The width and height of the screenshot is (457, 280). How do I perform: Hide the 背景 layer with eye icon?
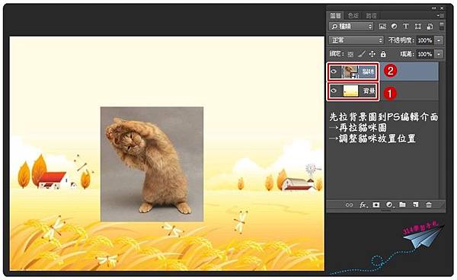pyautogui.click(x=334, y=91)
